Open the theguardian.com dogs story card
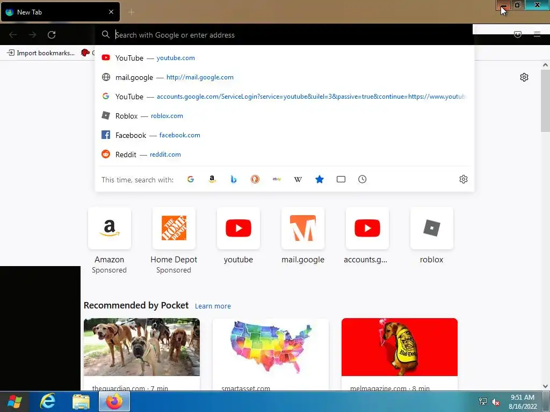The height and width of the screenshot is (412, 550). point(142,354)
